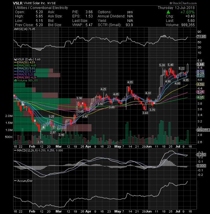Image resolution: width=210 pixels, height=214 pixels.
Task: Click the 2.90 low price label
Action: click(61, 135)
